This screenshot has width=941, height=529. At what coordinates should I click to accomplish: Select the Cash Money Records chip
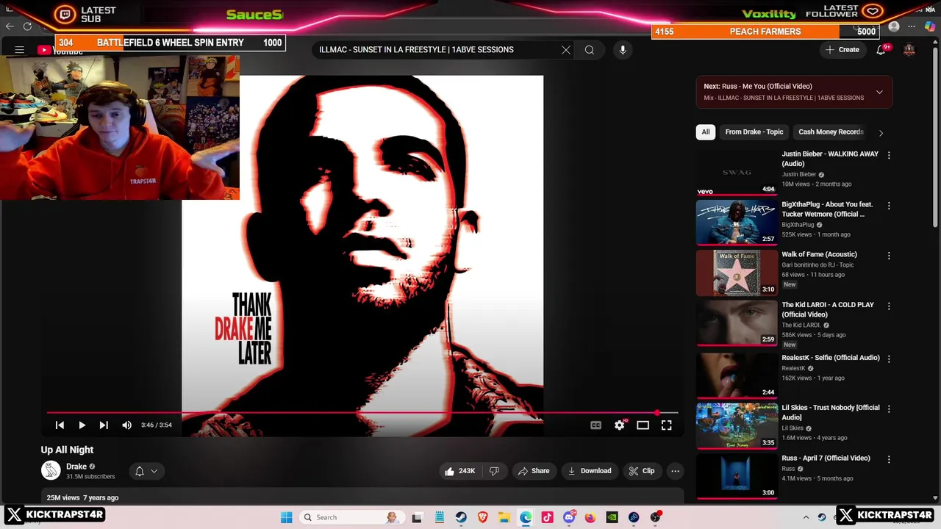tap(831, 132)
